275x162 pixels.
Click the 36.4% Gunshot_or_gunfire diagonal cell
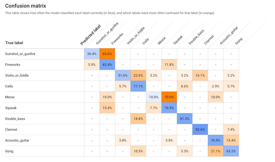tap(92, 54)
